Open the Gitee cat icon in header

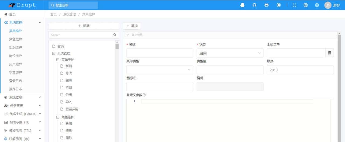click(x=267, y=5)
